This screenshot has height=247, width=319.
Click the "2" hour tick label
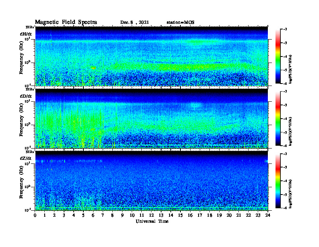[54, 215]
